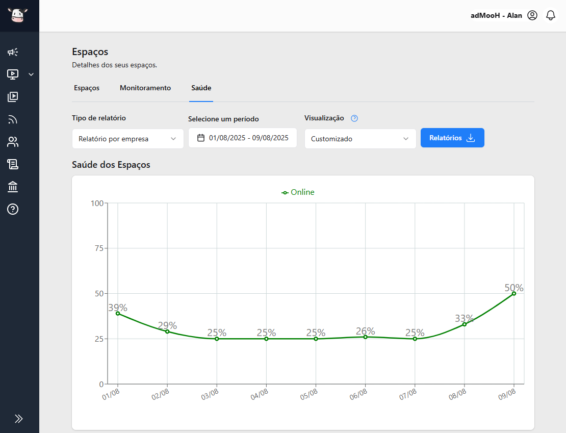Click the 100 y-axis label
The height and width of the screenshot is (433, 566).
pyautogui.click(x=97, y=203)
